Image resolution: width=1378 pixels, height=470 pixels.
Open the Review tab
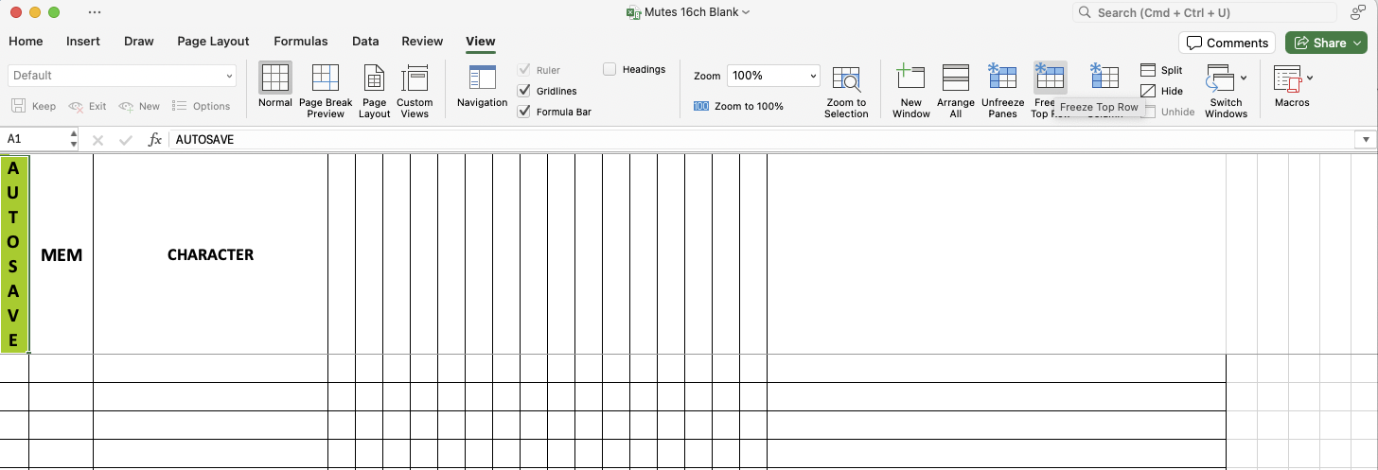(x=422, y=42)
